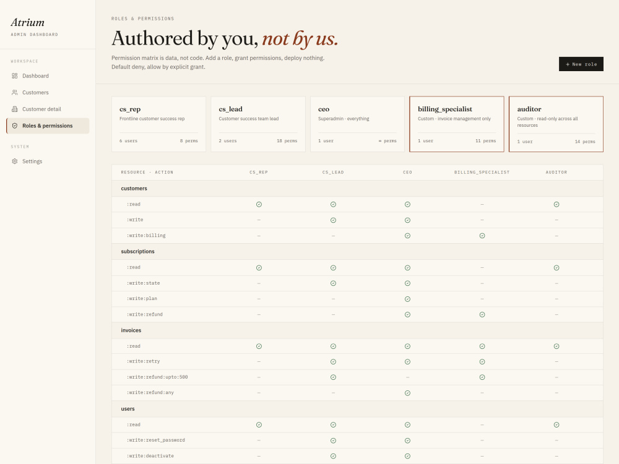Open Settings under System

click(x=48, y=161)
